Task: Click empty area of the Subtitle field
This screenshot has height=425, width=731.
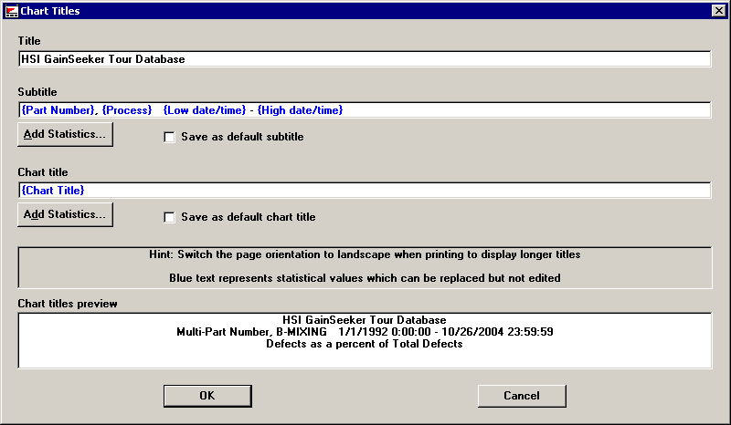Action: point(530,110)
